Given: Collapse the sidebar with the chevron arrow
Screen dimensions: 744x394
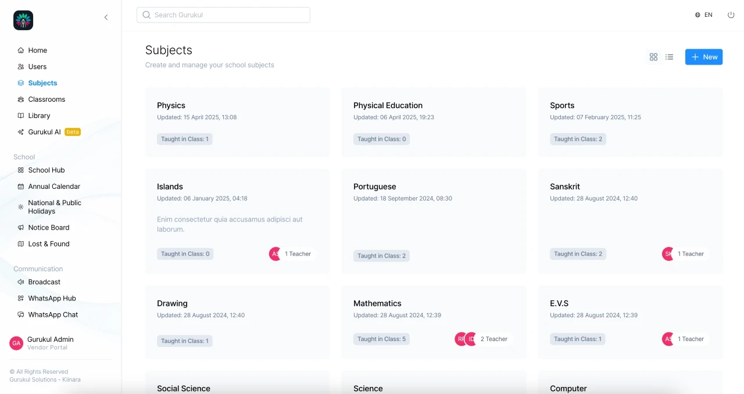Looking at the screenshot, I should [106, 17].
